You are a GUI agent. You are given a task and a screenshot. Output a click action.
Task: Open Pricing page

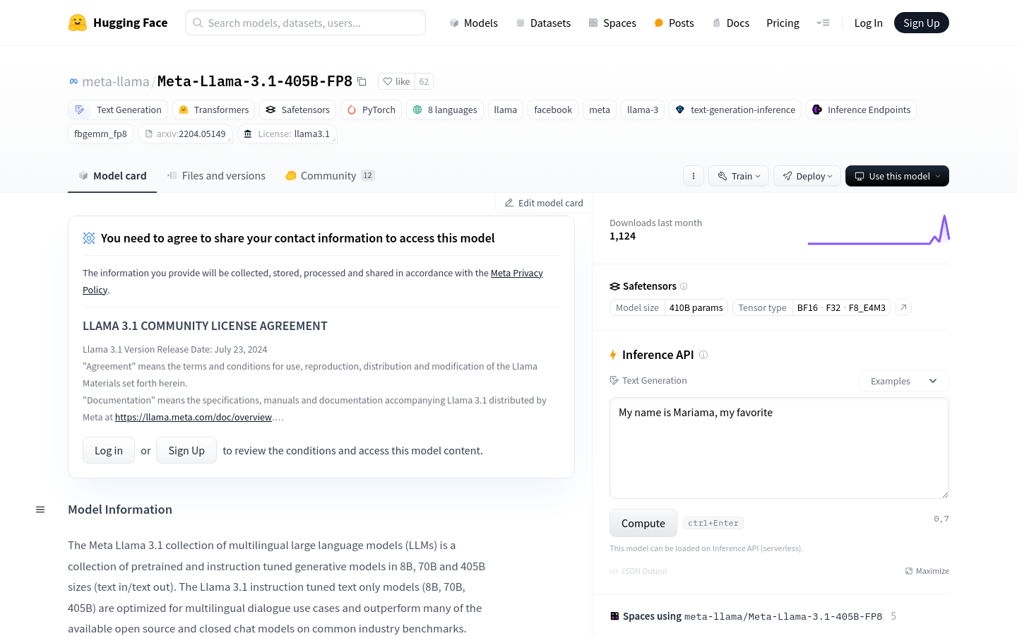coord(783,23)
